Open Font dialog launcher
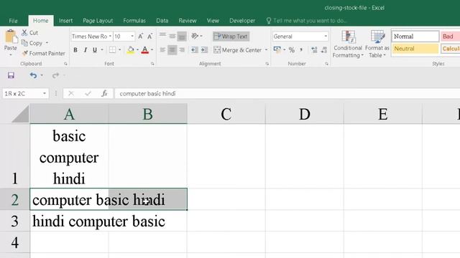Image resolution: width=460 pixels, height=258 pixels. click(152, 64)
